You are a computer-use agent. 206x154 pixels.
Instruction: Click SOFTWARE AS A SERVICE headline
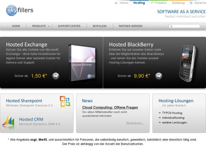click(181, 12)
